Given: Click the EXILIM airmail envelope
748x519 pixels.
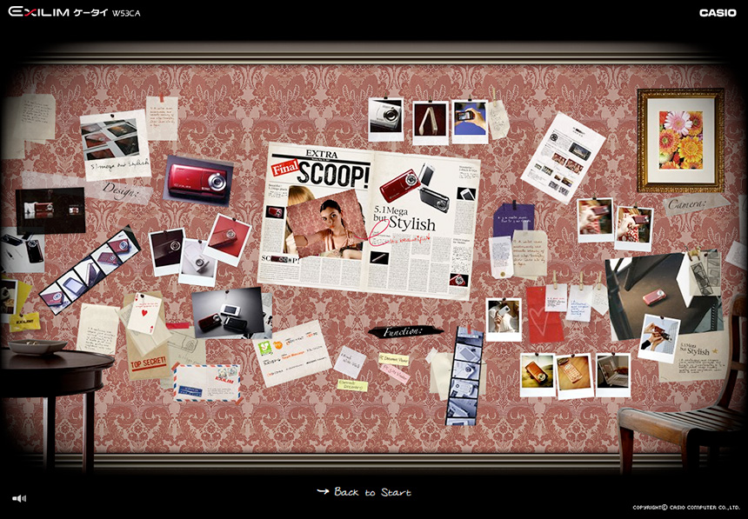Looking at the screenshot, I should tap(206, 383).
